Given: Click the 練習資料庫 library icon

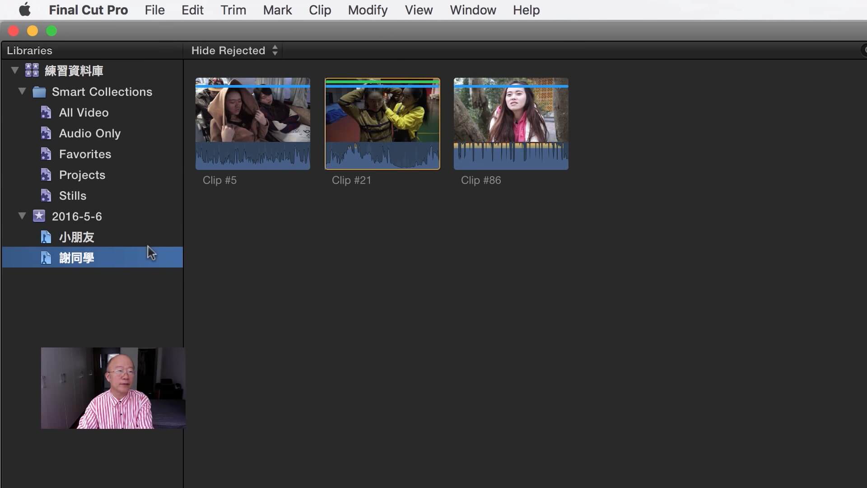Looking at the screenshot, I should pos(32,70).
